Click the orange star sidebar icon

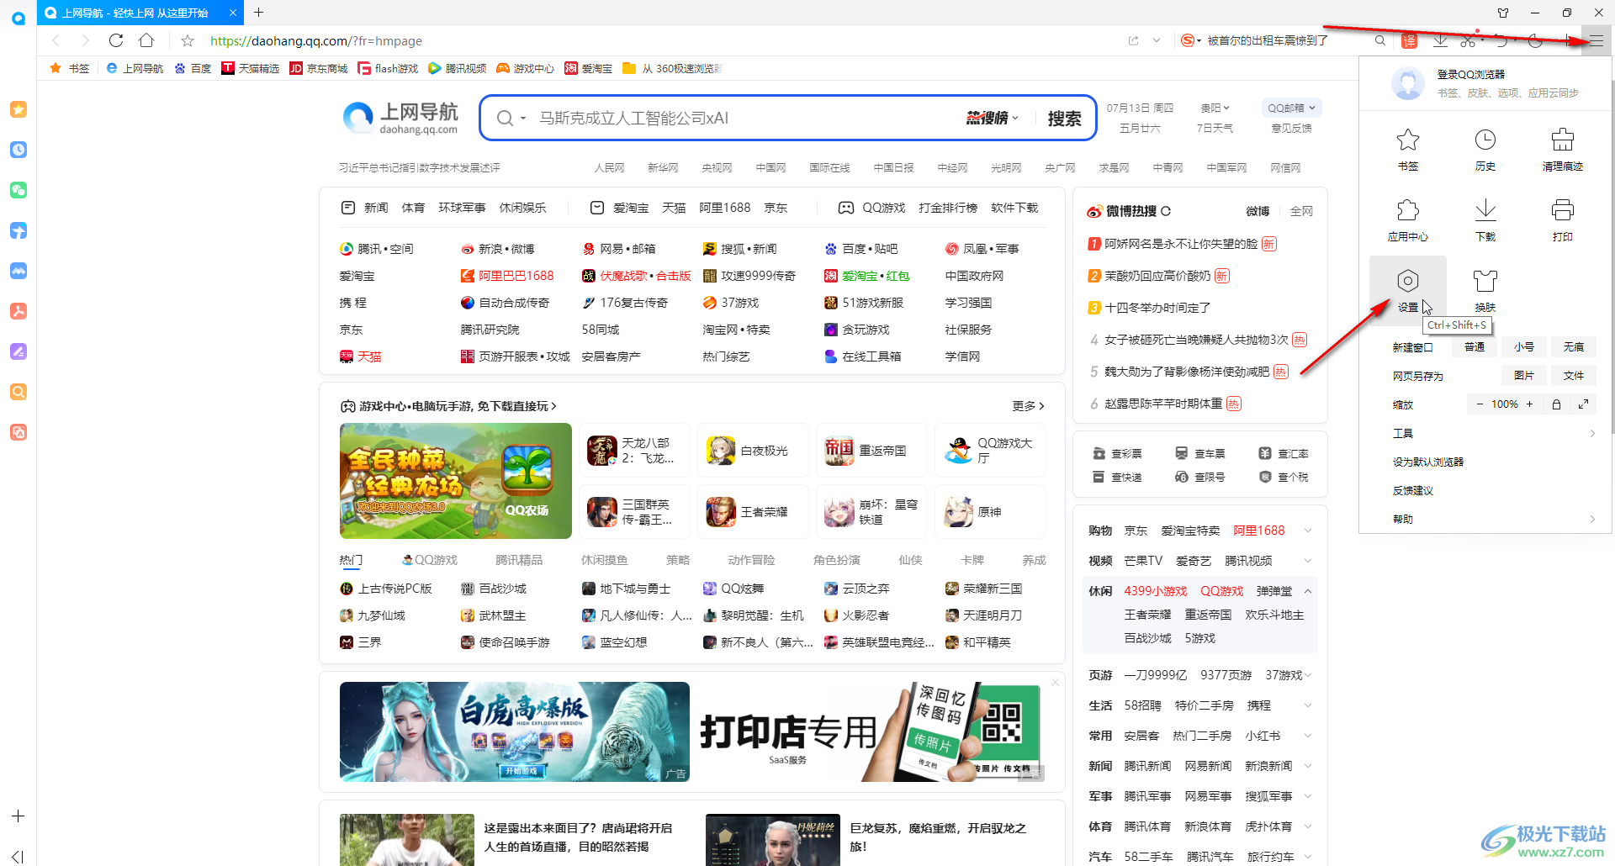[x=19, y=109]
